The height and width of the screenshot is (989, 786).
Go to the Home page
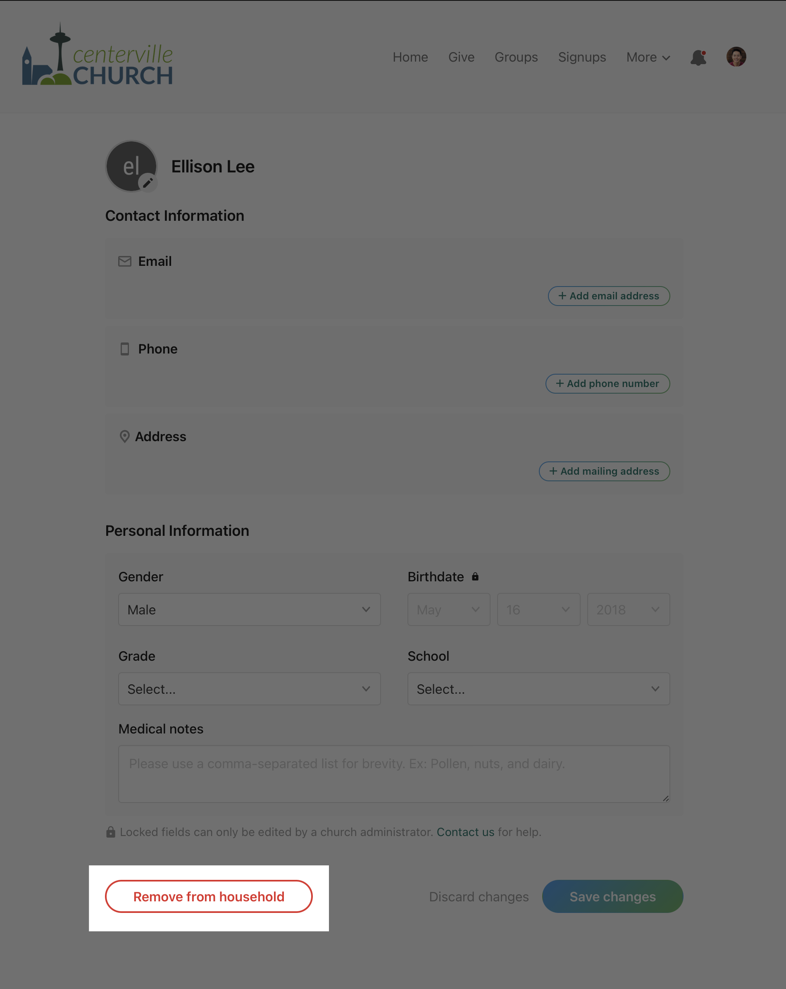pyautogui.click(x=410, y=57)
